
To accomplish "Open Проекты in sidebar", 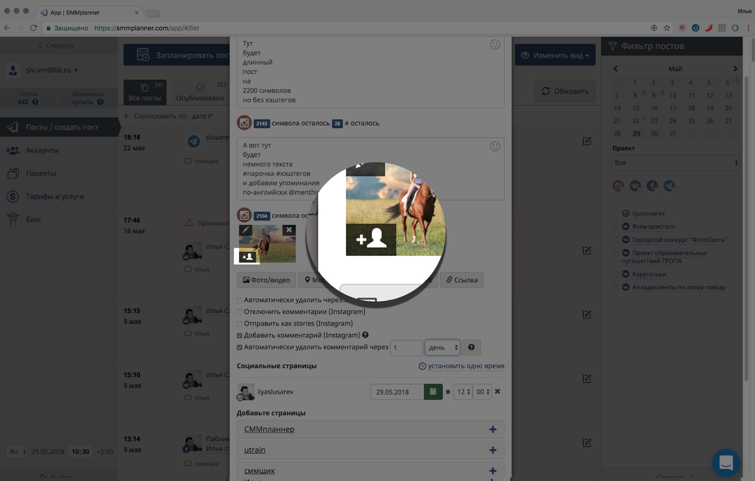I will (x=41, y=173).
